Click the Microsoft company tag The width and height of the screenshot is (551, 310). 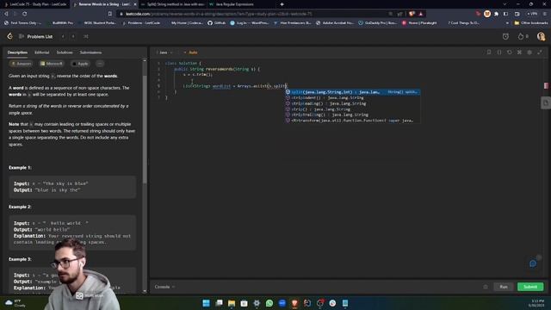point(52,64)
